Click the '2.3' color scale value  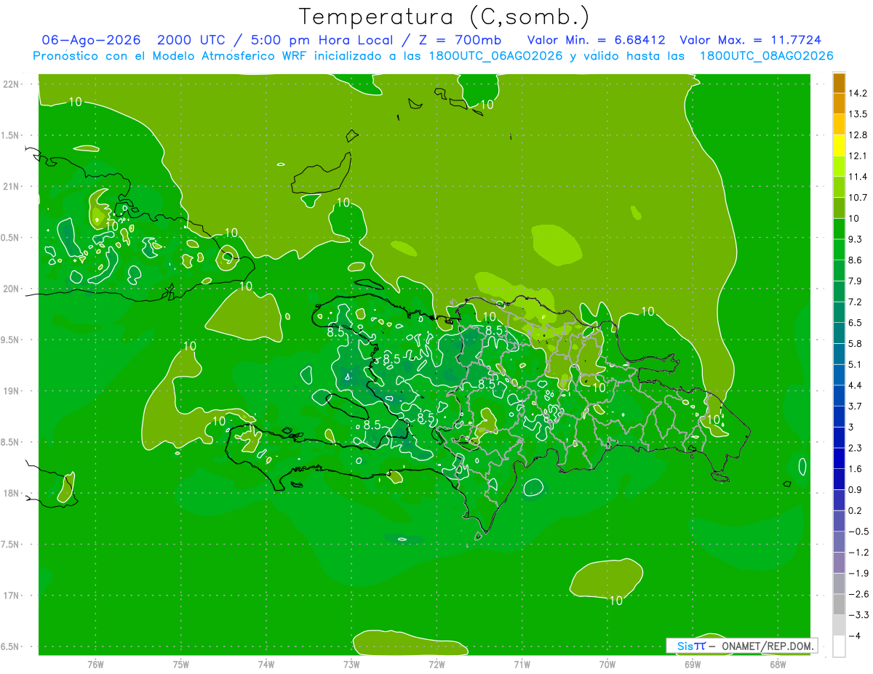(x=856, y=448)
